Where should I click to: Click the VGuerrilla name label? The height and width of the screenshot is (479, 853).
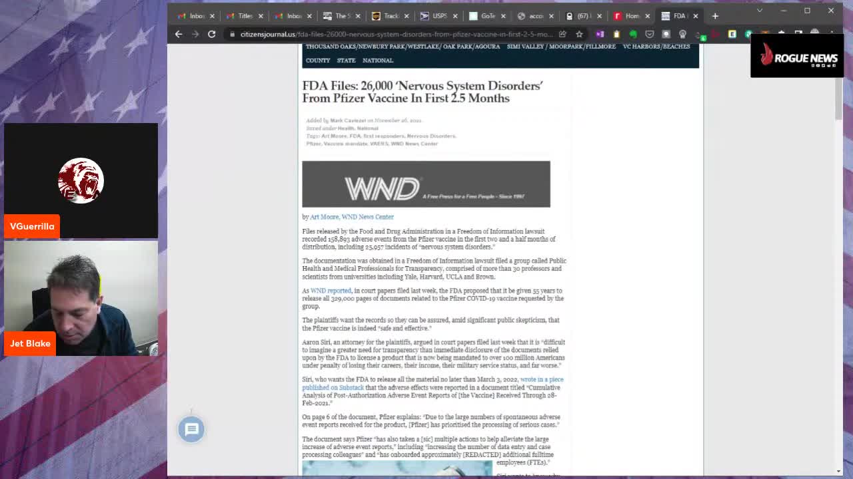(x=32, y=226)
